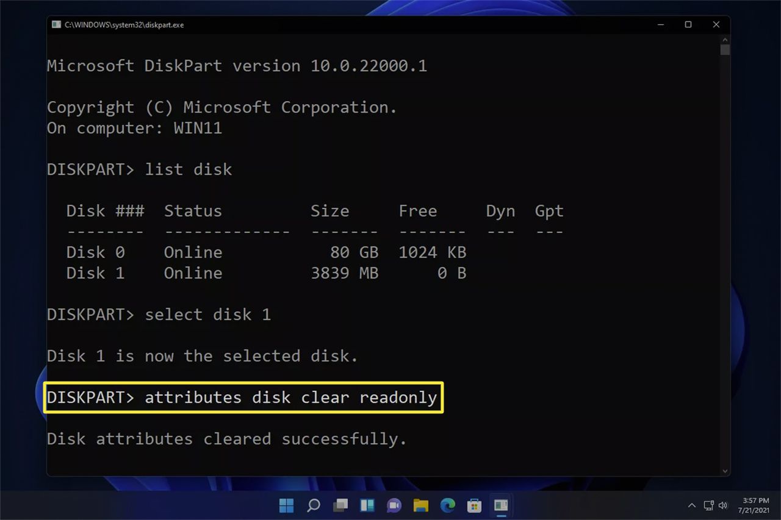Open Microsoft Store from taskbar
The height and width of the screenshot is (520, 781).
474,505
